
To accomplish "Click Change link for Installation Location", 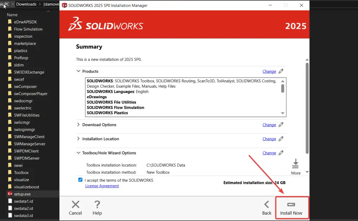I will coord(269,139).
